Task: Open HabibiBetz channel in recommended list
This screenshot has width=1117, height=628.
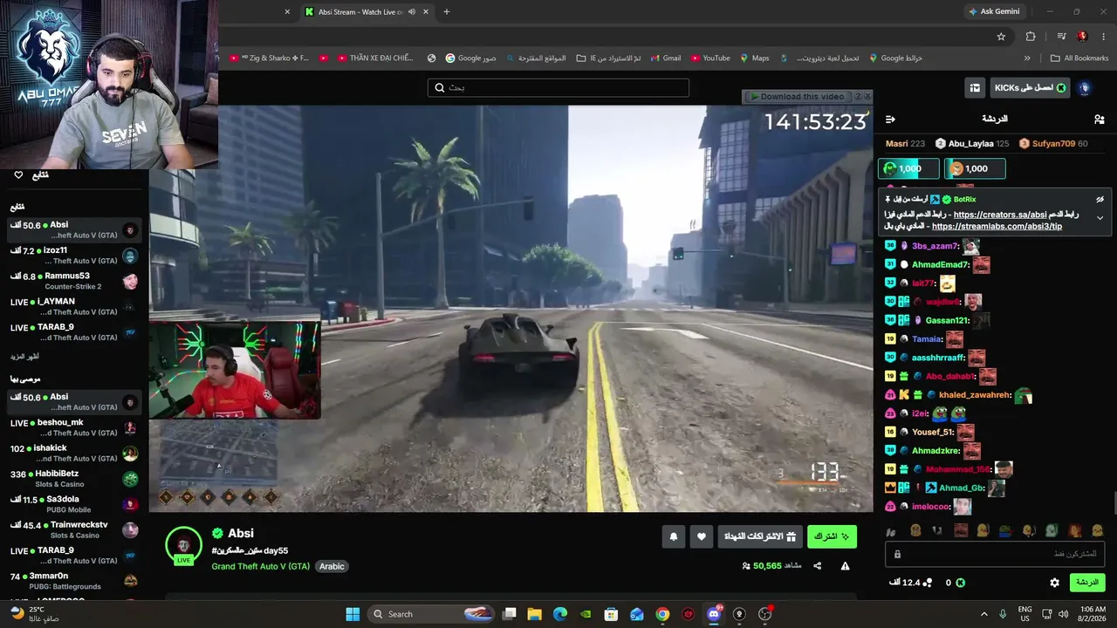Action: [x=74, y=479]
